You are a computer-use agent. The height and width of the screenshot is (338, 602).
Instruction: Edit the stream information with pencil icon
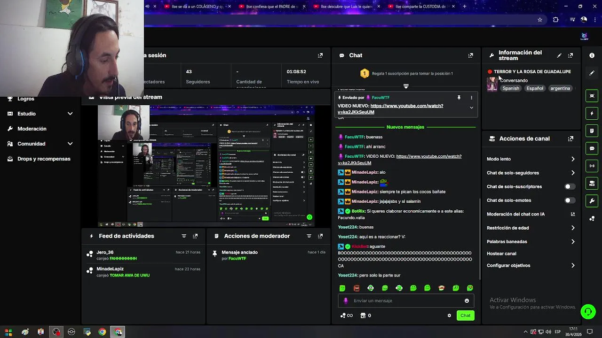tap(559, 55)
